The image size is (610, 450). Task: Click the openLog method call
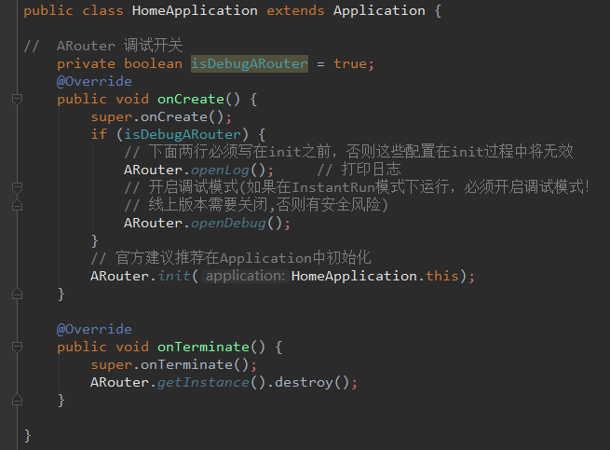[x=220, y=170]
